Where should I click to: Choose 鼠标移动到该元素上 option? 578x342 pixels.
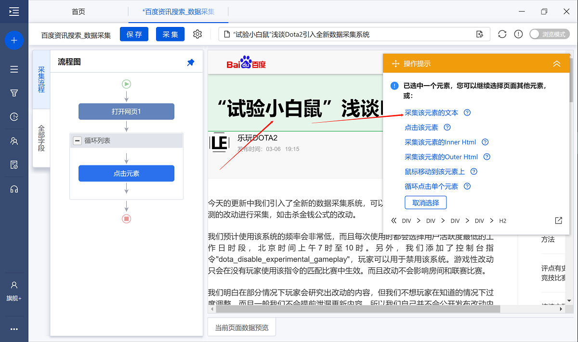[x=435, y=171]
